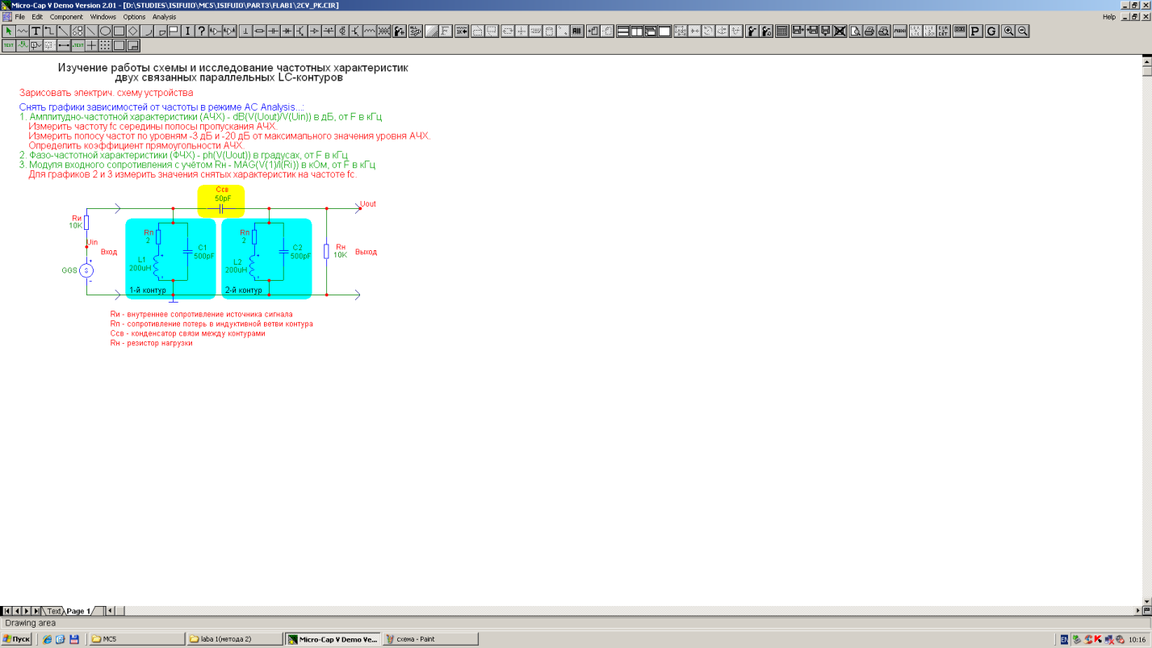The image size is (1152, 648).
Task: Select the flag tool icon
Action: click(174, 31)
